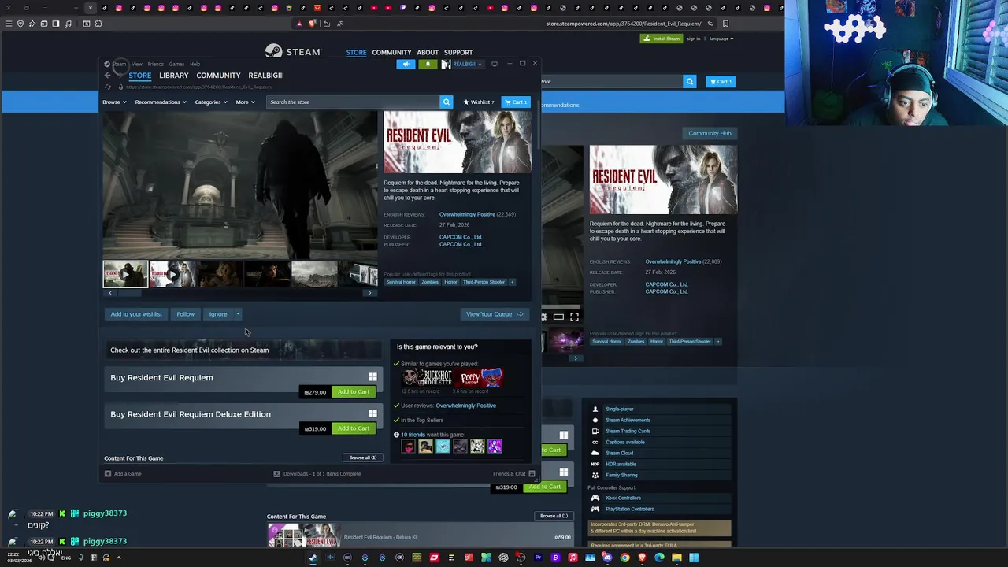Click next arrow of client screenshot strip

[370, 293]
